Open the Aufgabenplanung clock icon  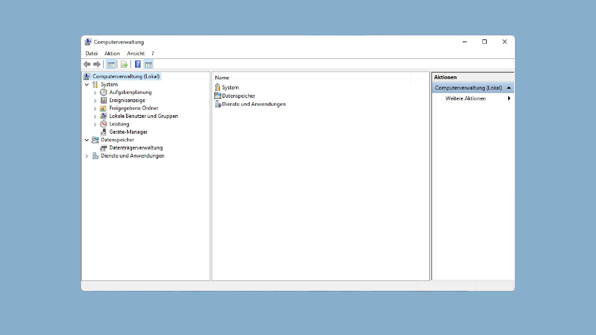point(104,92)
